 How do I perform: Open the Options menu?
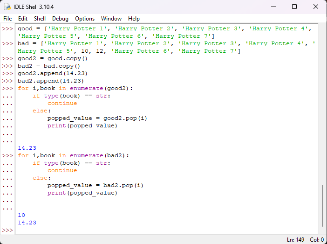pos(85,19)
